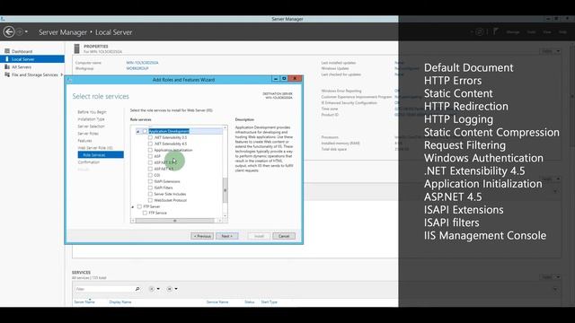Click the File and Storage Services icon
This screenshot has width=575, height=323.
[x=7, y=74]
